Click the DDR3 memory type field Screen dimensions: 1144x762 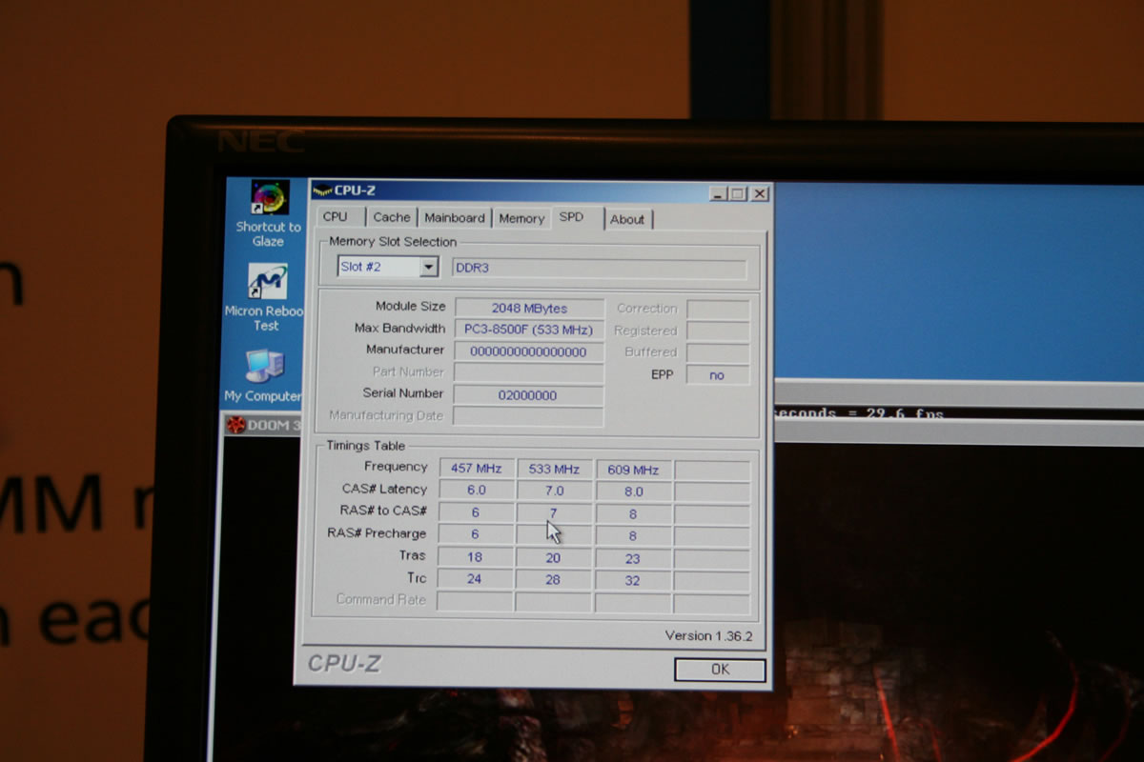coord(599,269)
